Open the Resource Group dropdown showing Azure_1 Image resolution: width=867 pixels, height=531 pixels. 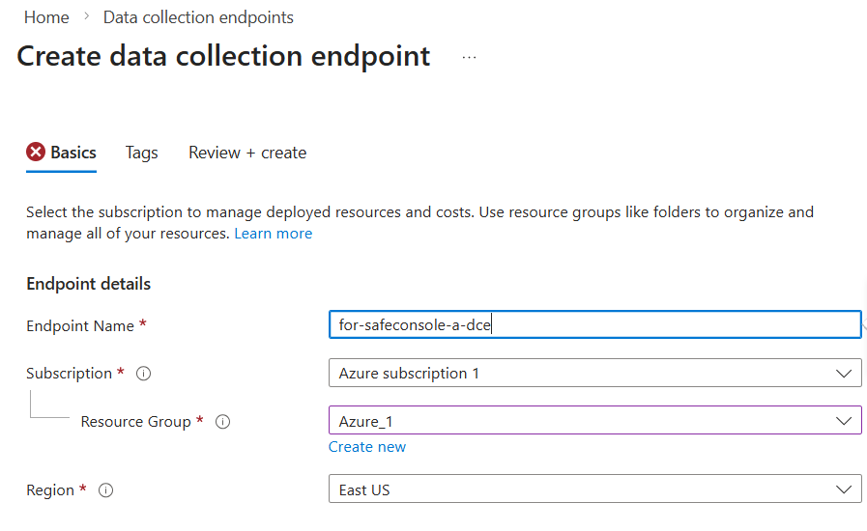(595, 421)
